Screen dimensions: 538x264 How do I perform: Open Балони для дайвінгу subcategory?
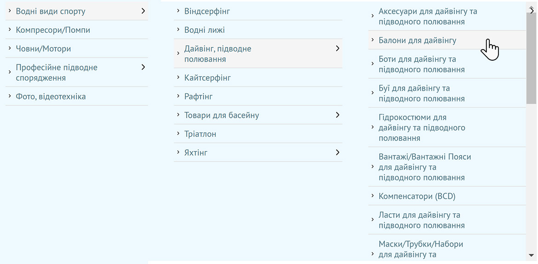pyautogui.click(x=417, y=40)
